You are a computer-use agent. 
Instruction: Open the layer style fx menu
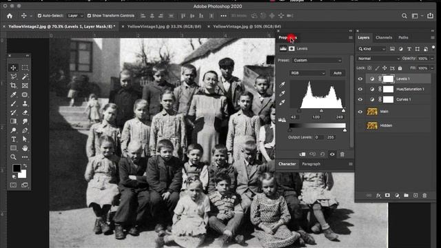click(x=378, y=195)
